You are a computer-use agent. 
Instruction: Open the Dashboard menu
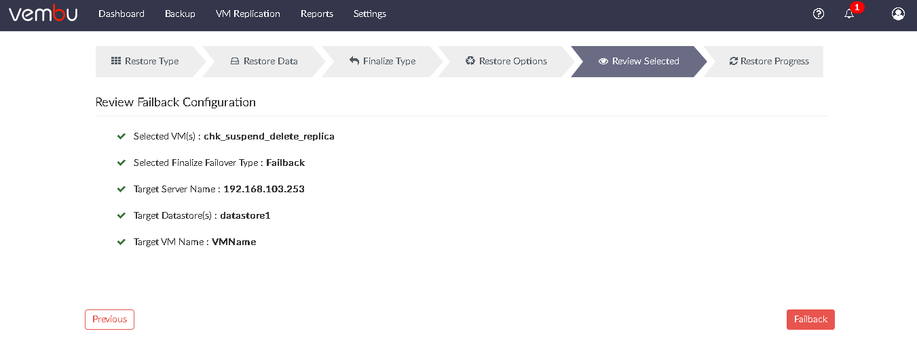(x=121, y=14)
